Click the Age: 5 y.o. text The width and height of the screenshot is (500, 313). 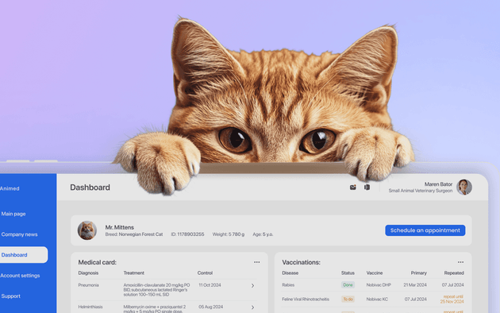click(x=263, y=234)
